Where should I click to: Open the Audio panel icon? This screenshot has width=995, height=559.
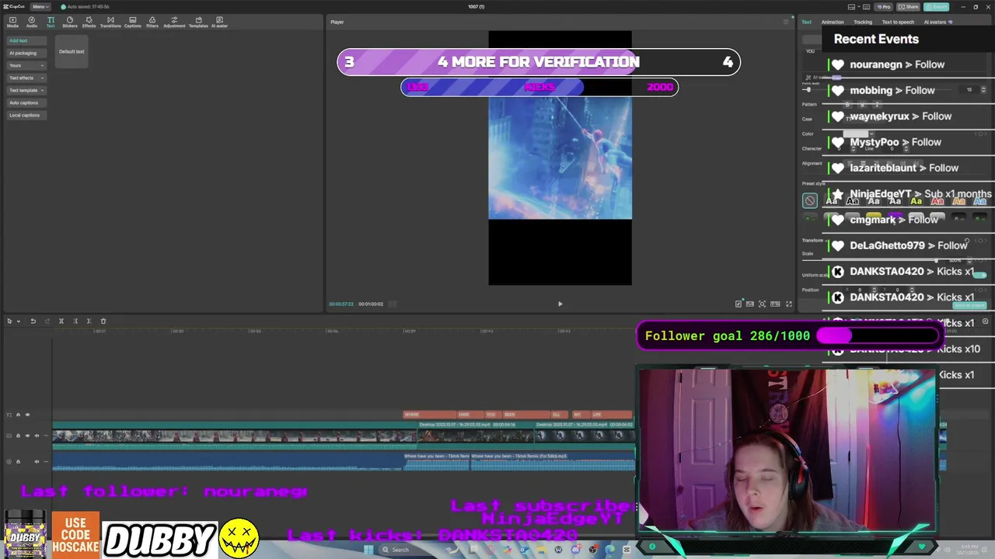pos(32,22)
